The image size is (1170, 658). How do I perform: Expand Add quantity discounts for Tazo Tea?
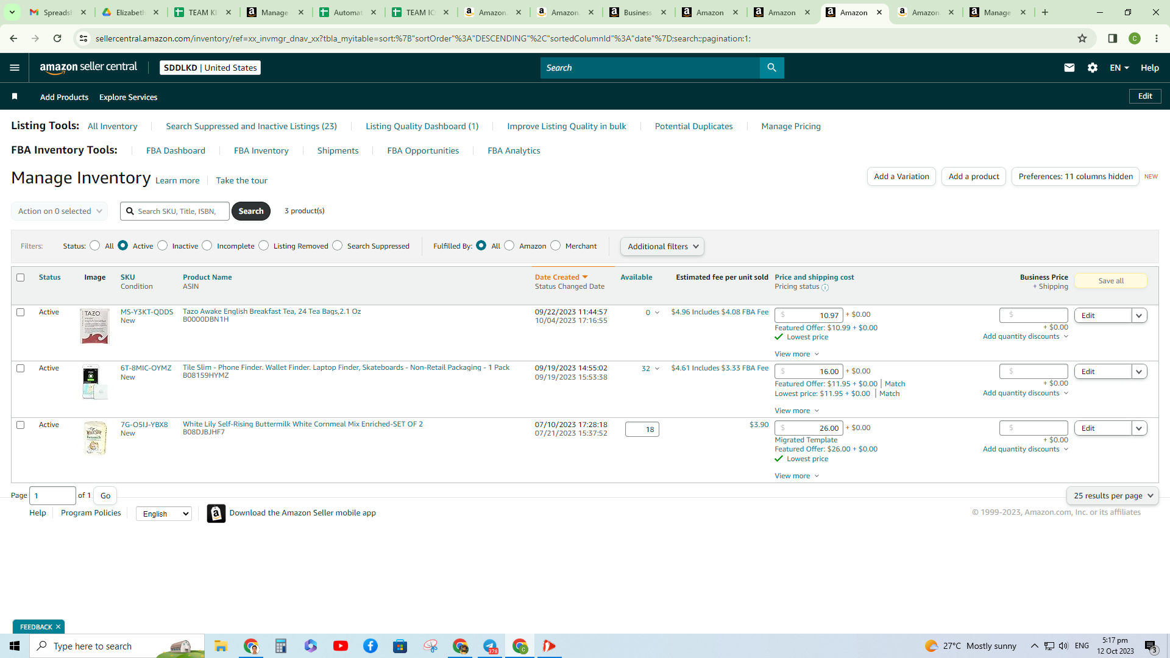(x=1026, y=336)
